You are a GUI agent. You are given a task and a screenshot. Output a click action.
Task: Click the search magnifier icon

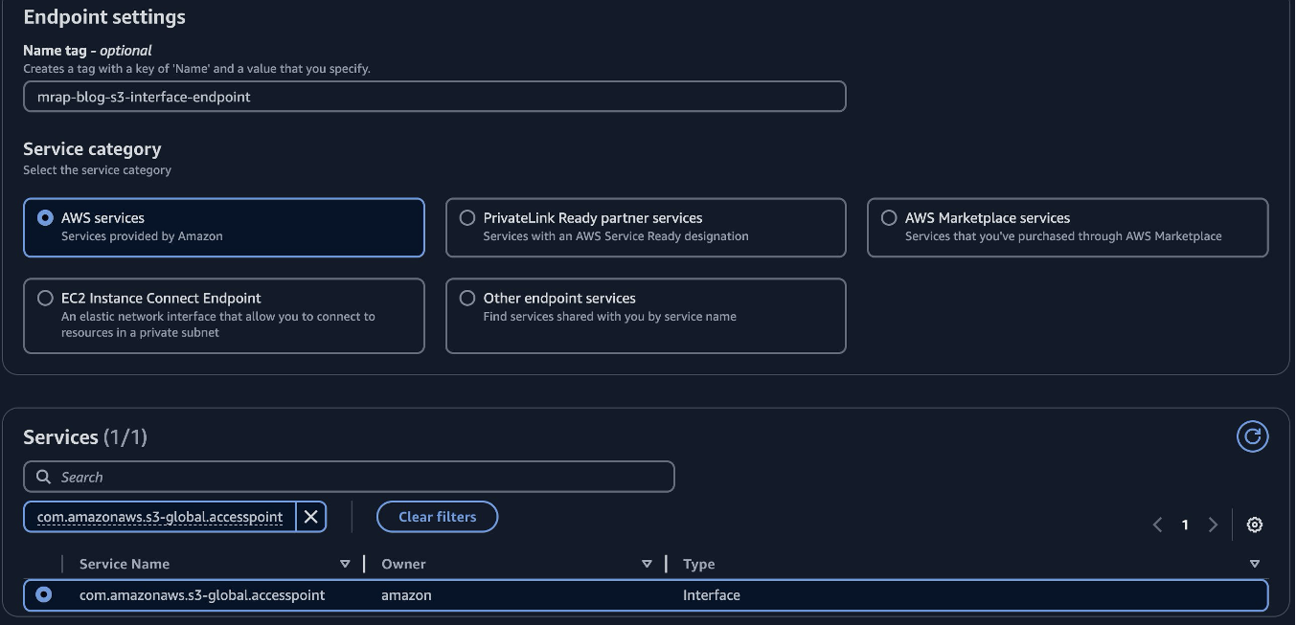(x=43, y=476)
